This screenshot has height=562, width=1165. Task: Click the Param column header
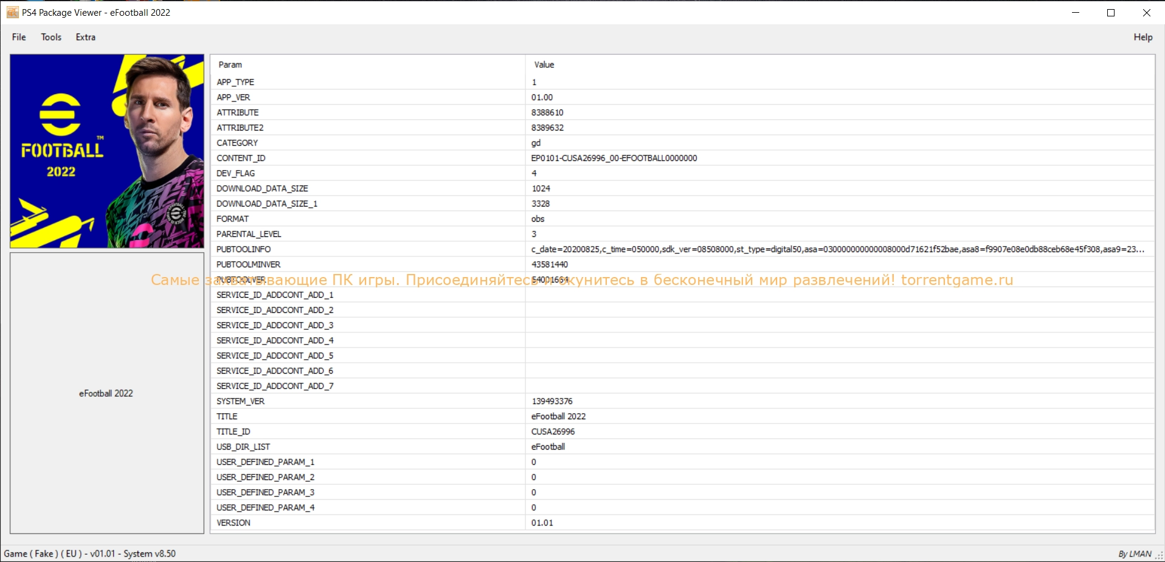tap(230, 64)
